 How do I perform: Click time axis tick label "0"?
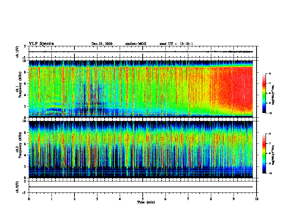[x=29, y=199]
